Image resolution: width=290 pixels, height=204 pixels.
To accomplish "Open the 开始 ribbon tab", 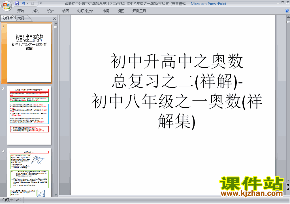I will 20,11.
